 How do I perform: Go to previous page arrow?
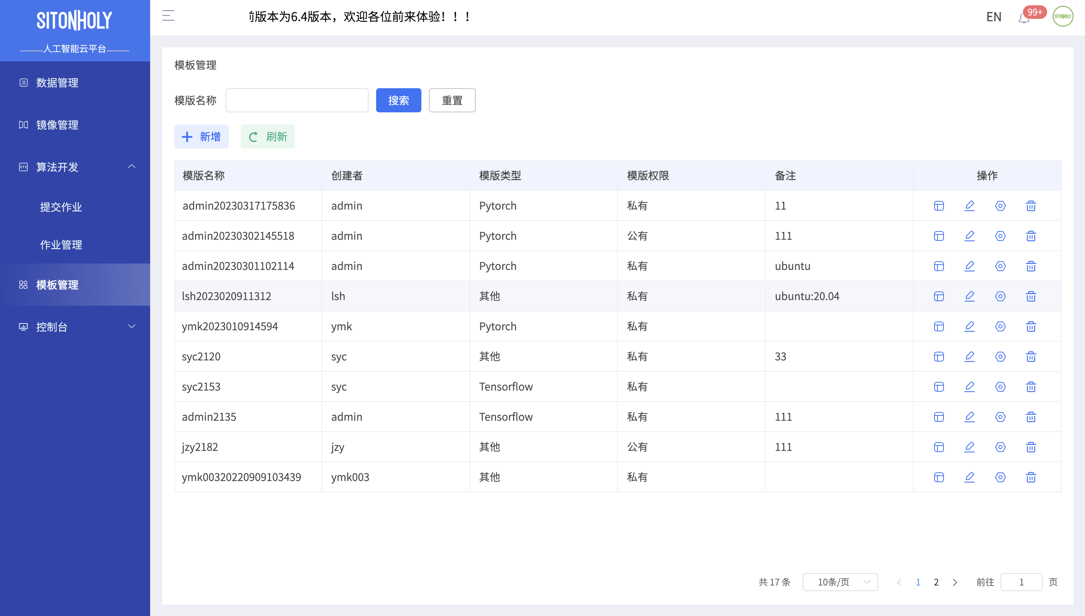pyautogui.click(x=899, y=582)
